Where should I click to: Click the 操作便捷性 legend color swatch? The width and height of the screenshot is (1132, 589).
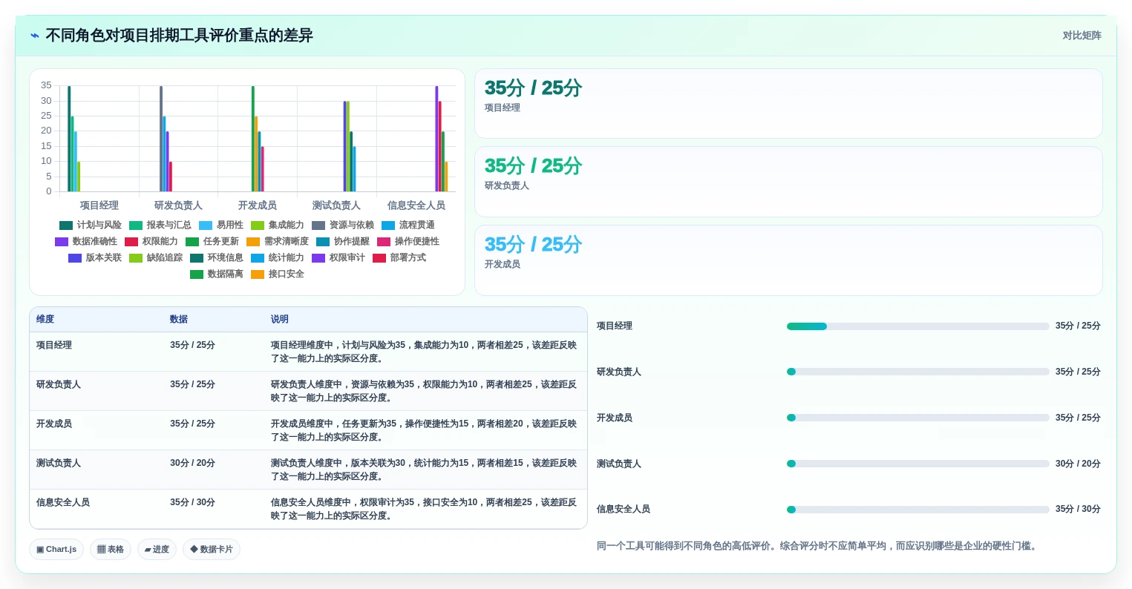[384, 242]
